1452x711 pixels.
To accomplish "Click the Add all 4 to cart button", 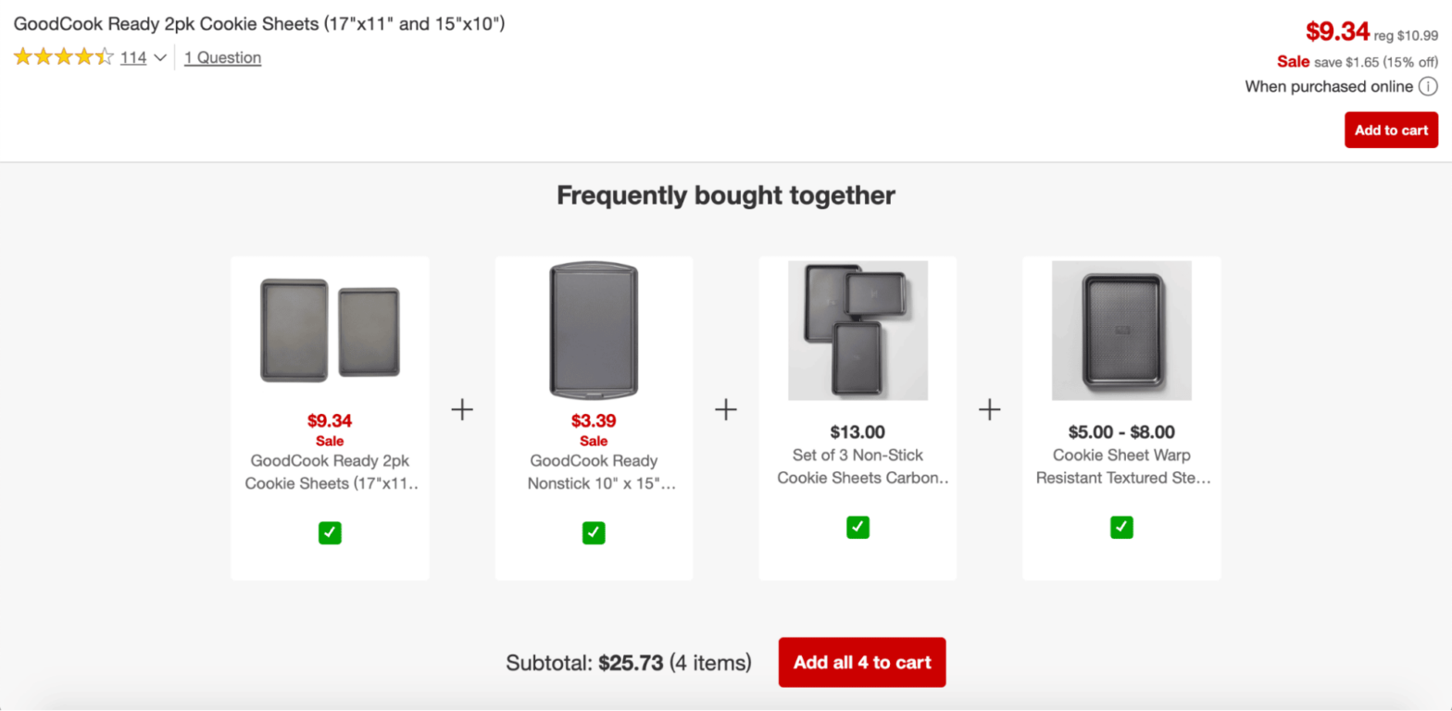I will [x=860, y=662].
